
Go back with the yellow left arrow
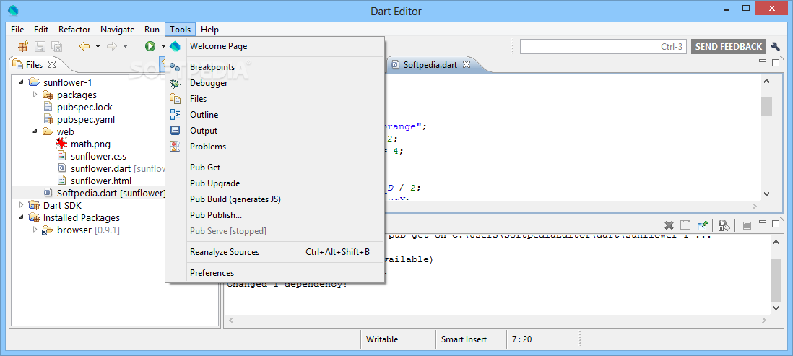[x=84, y=46]
